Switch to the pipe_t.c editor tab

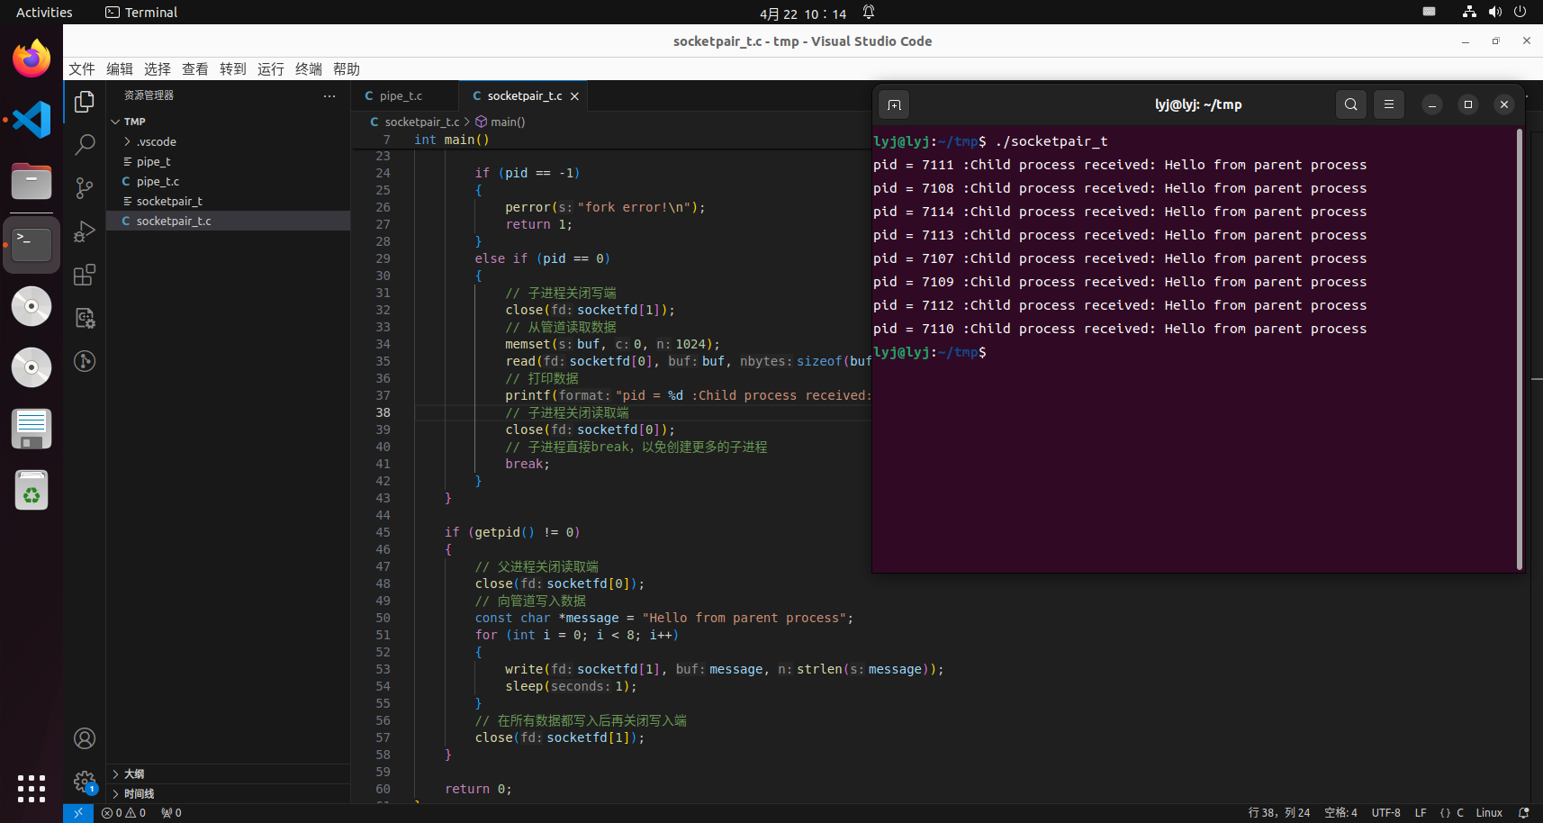click(404, 96)
